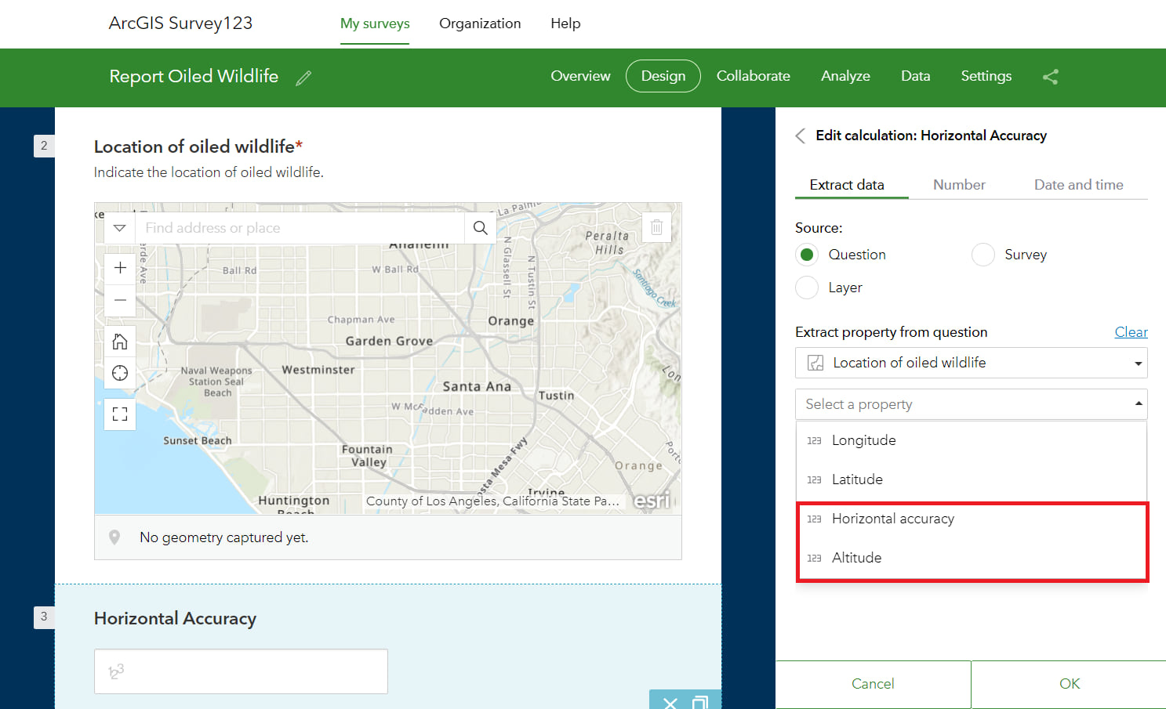Image resolution: width=1166 pixels, height=709 pixels.
Task: Select the Question source radio button
Action: pyautogui.click(x=807, y=254)
